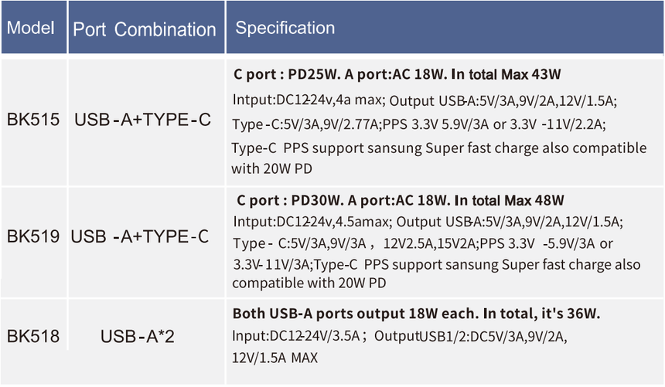The image size is (665, 387).
Task: Click the Specification column header
Action: point(445,28)
